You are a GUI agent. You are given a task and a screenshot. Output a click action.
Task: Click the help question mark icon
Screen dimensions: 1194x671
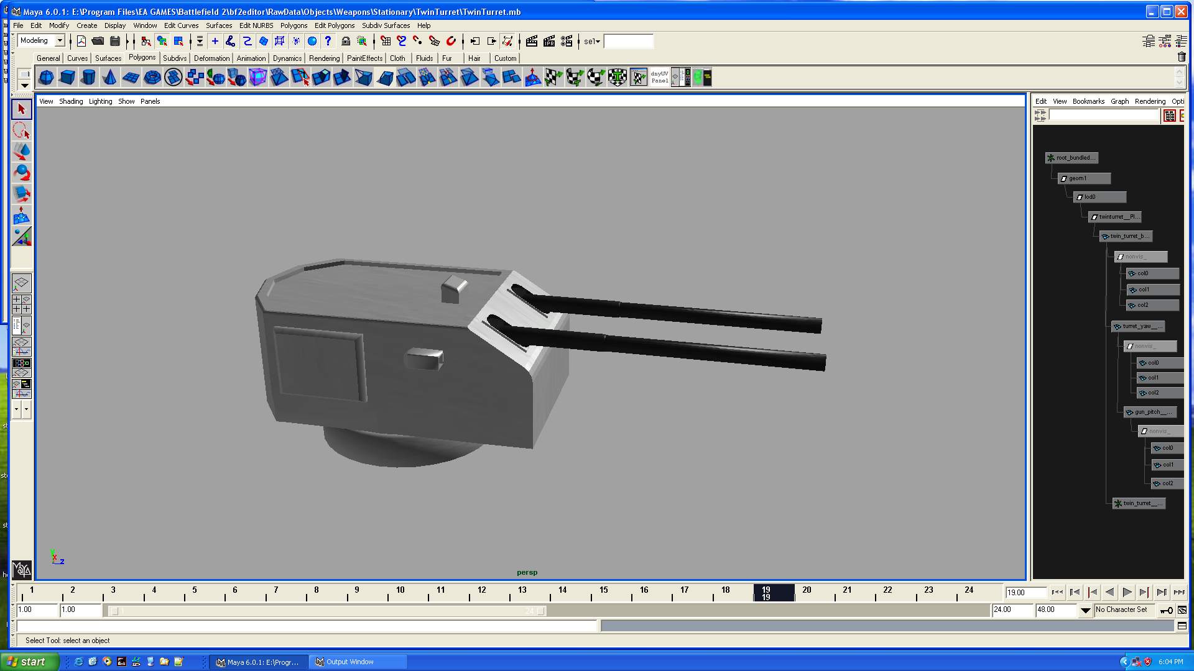point(328,41)
